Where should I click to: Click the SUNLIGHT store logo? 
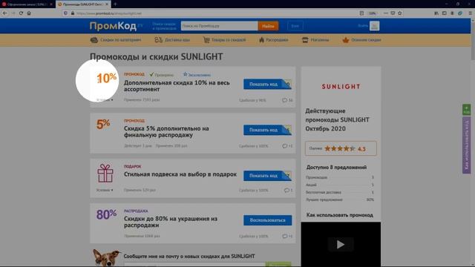(x=341, y=87)
